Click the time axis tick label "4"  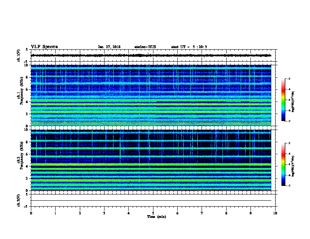[x=129, y=213]
